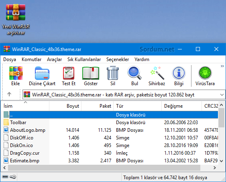226x182 pixels.
Task: Open the Bilgi info icon
Action: coord(179,73)
